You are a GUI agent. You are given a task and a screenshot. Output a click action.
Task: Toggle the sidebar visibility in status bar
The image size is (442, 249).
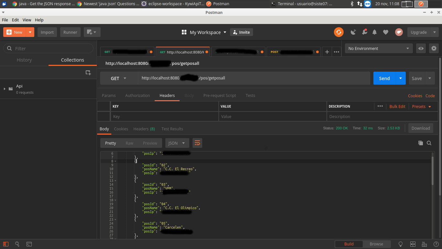pyautogui.click(x=6, y=244)
